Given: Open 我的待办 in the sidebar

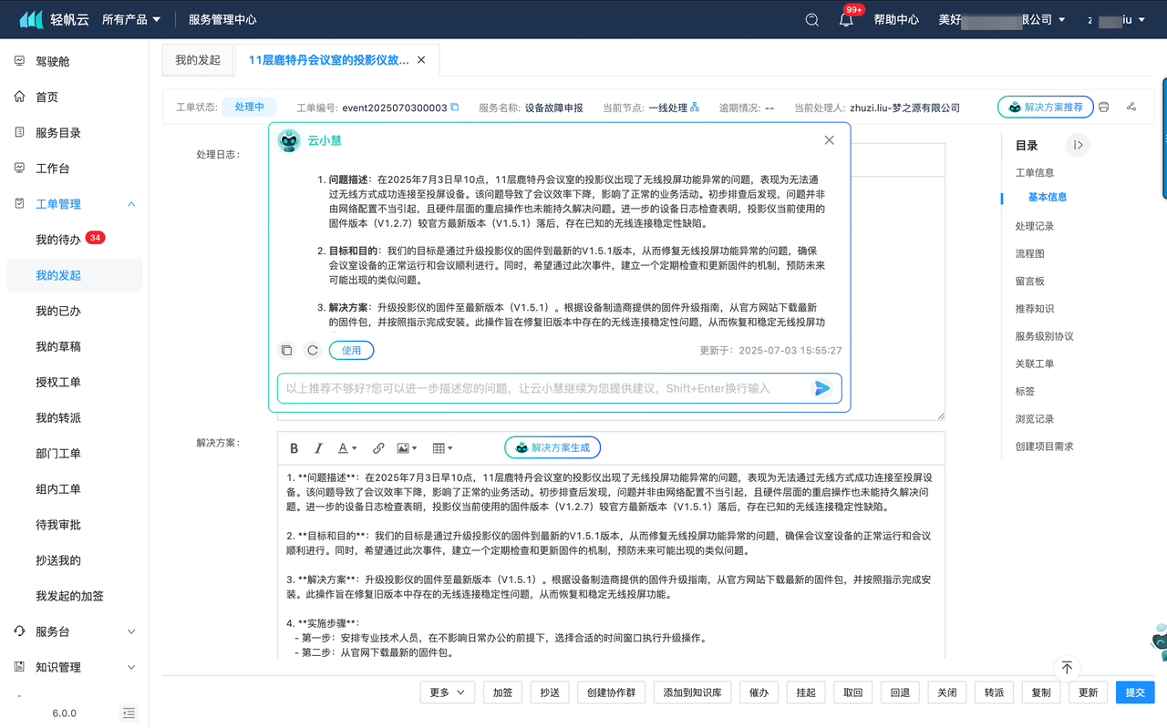Looking at the screenshot, I should (58, 240).
